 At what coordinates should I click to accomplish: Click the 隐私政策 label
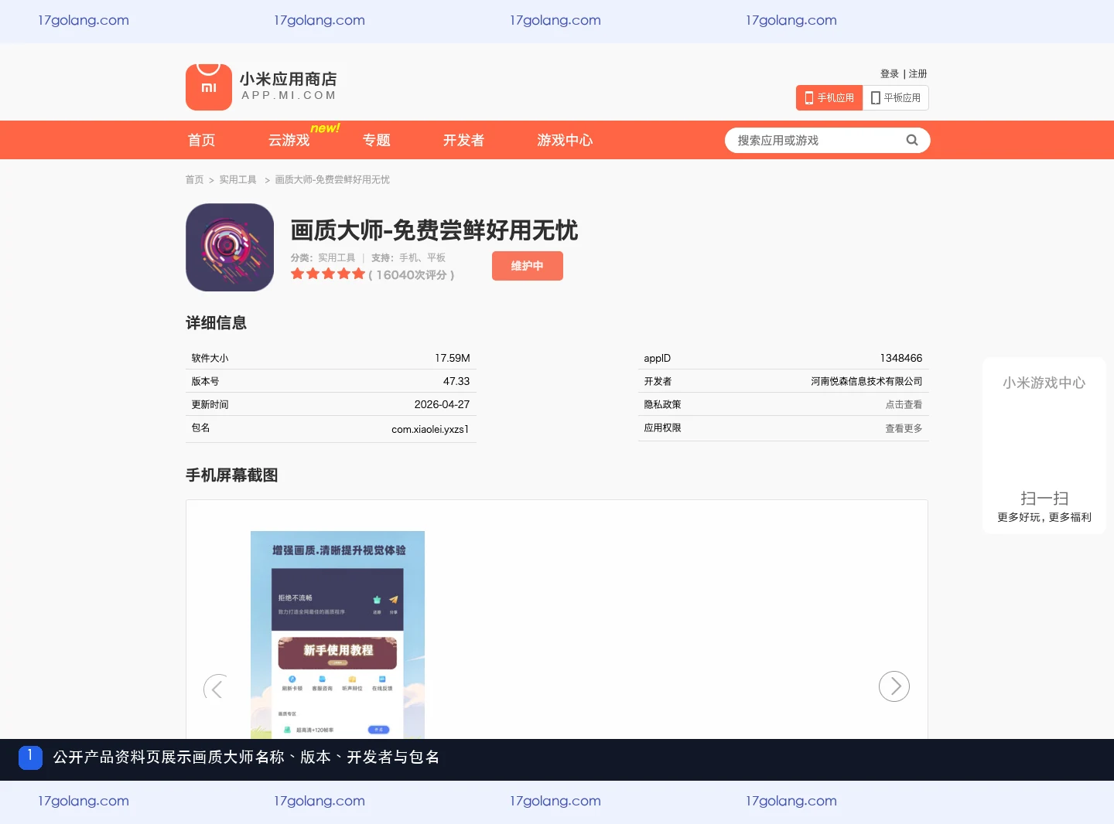662,404
